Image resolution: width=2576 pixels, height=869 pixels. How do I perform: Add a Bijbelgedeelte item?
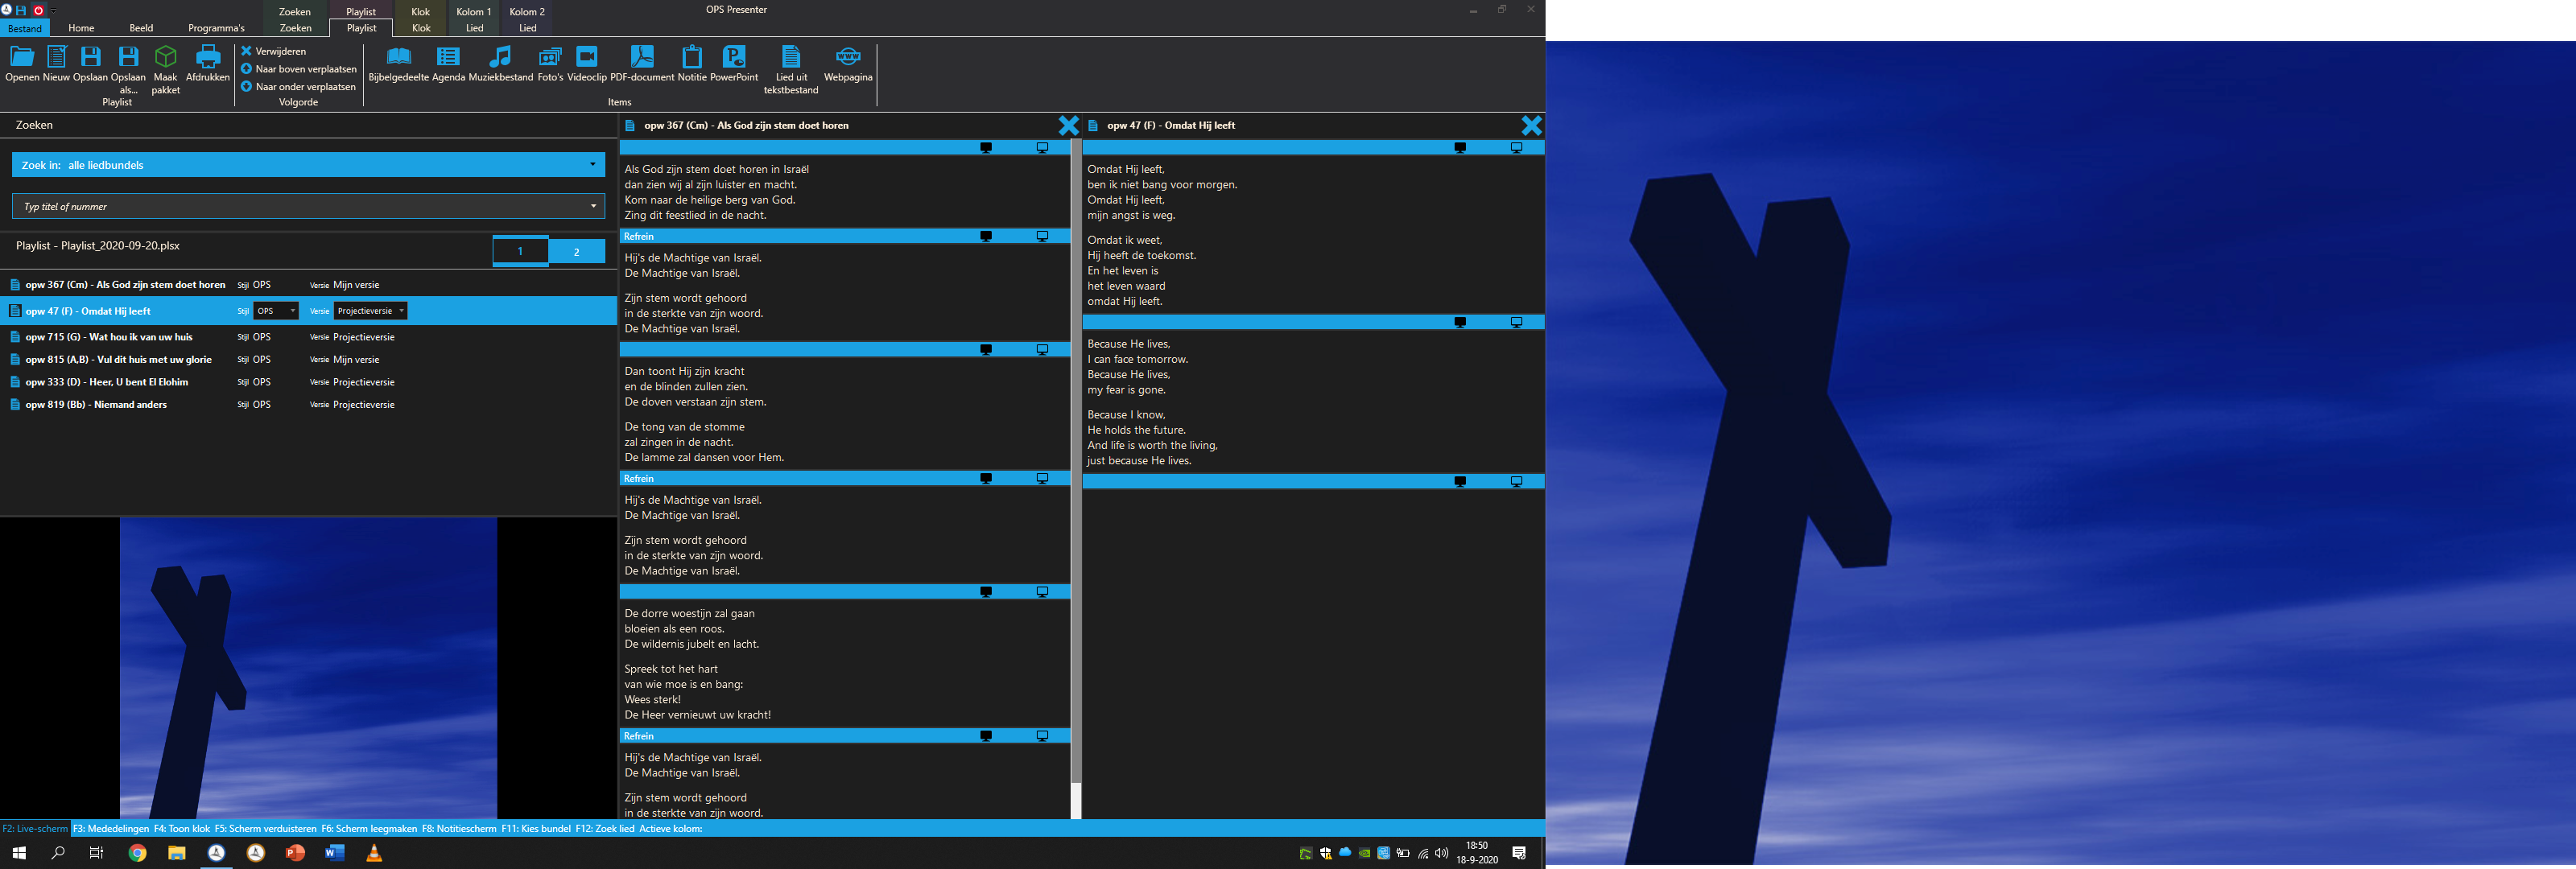click(x=398, y=63)
